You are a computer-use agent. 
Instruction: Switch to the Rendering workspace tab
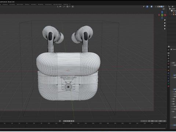[x=41, y=4]
